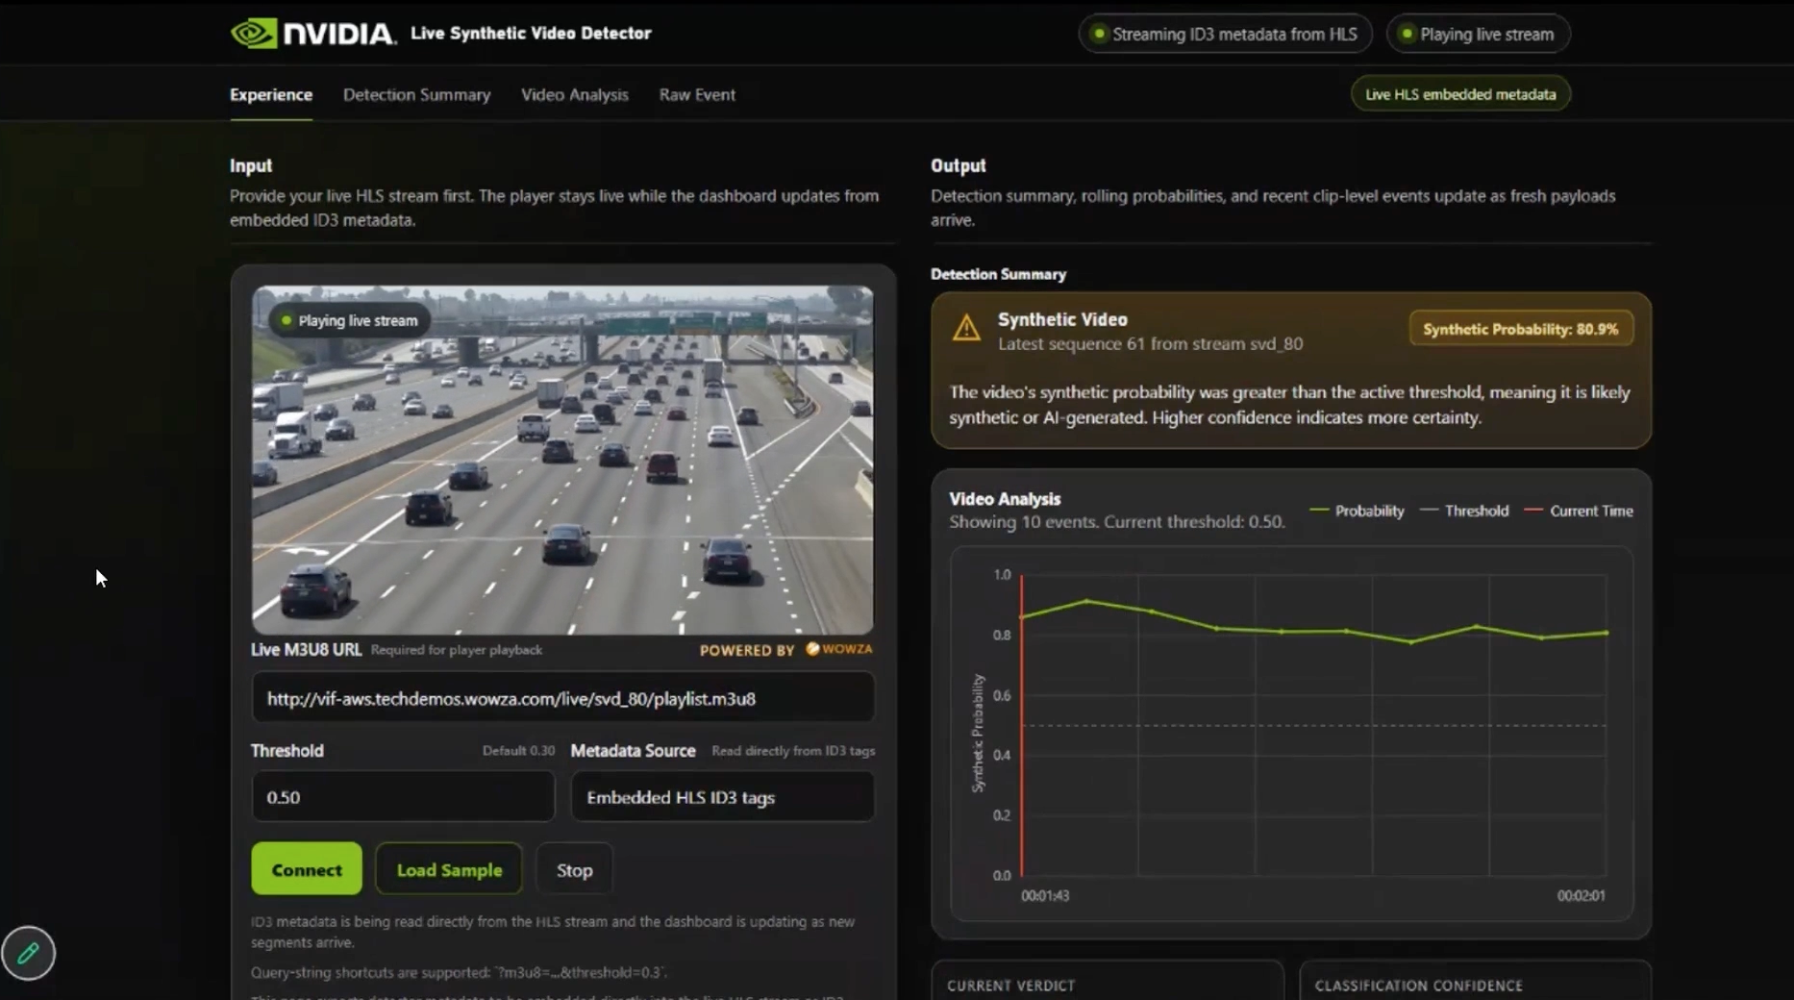Click the Threshold input showing 0.50

point(403,797)
